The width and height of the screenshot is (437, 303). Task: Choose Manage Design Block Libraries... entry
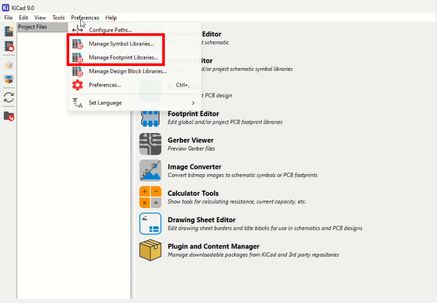[135, 71]
